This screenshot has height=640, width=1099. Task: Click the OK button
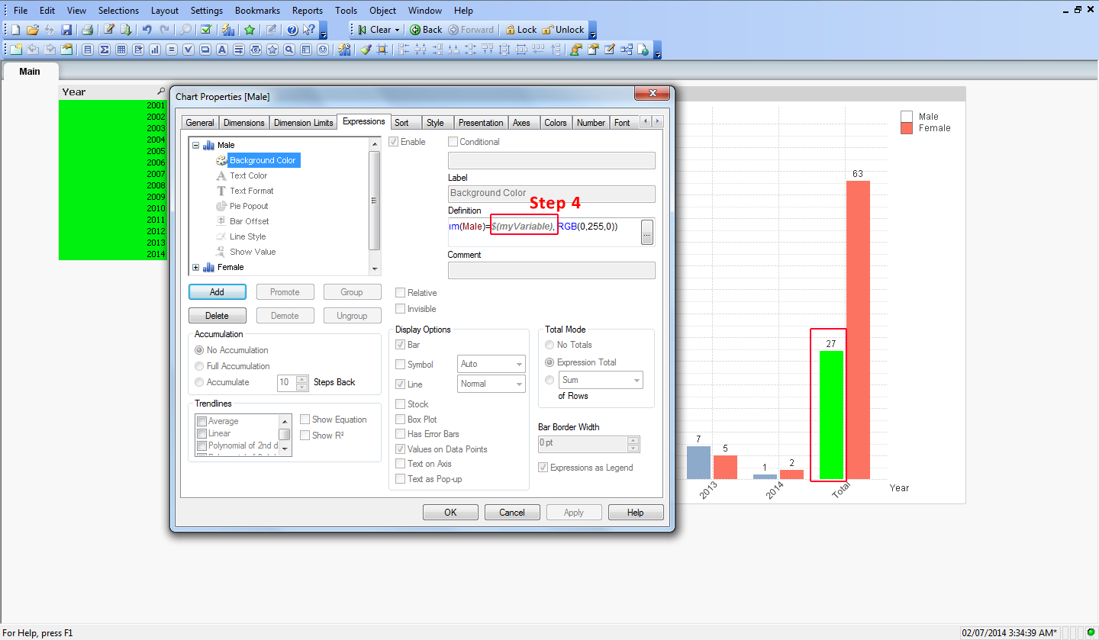coord(450,513)
